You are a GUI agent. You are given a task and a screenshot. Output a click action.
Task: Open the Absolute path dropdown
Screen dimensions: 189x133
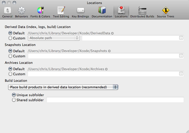[54, 38]
